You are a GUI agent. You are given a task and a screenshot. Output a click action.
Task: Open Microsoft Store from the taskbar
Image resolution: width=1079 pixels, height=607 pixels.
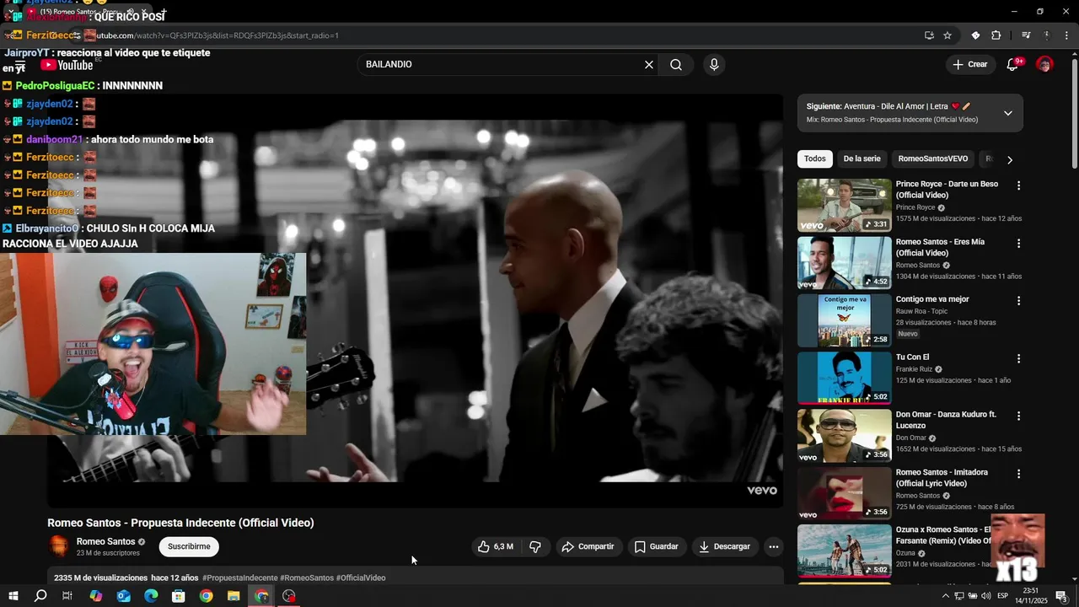point(179,596)
